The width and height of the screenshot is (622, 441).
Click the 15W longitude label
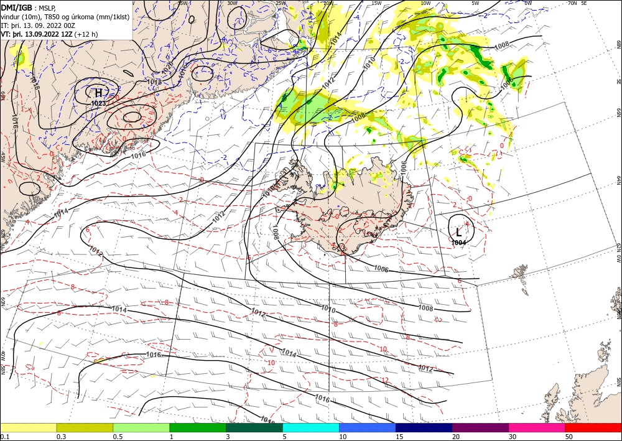tap(376, 3)
